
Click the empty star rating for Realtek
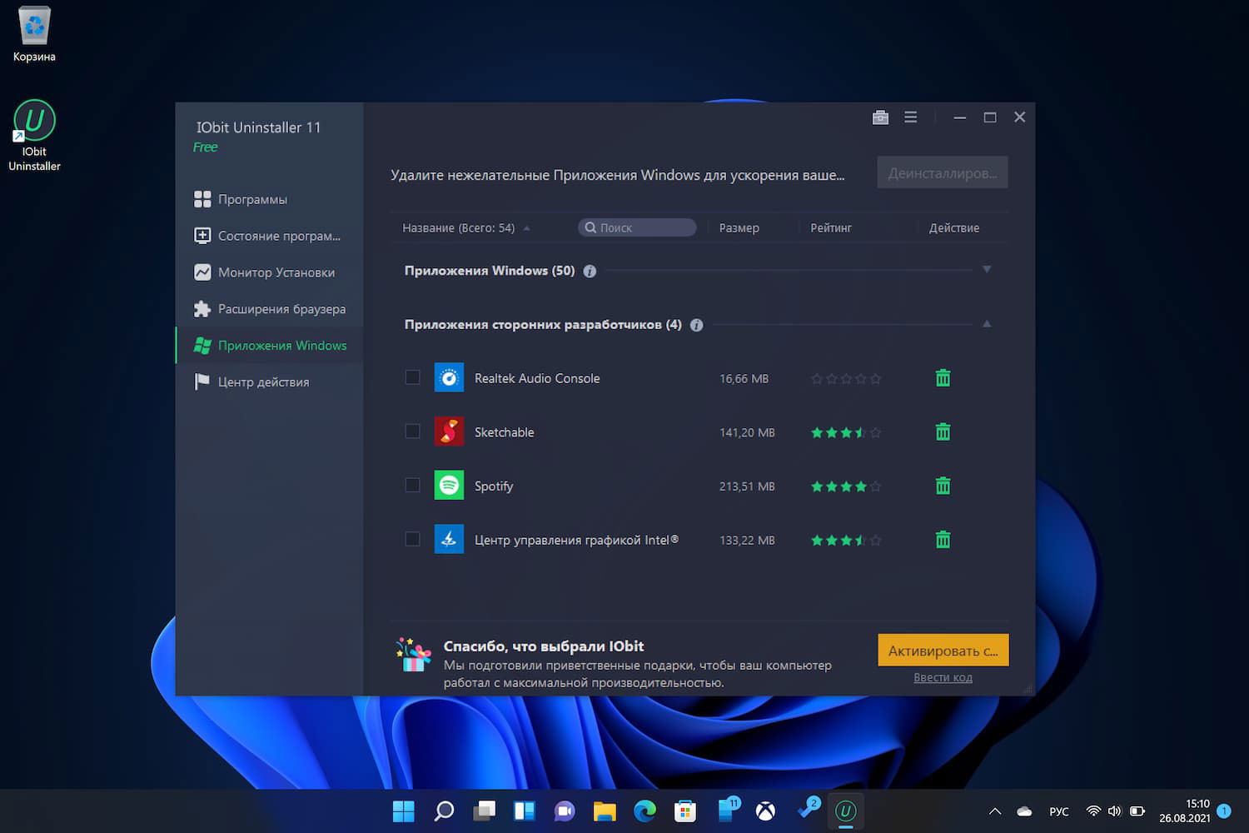coord(846,379)
